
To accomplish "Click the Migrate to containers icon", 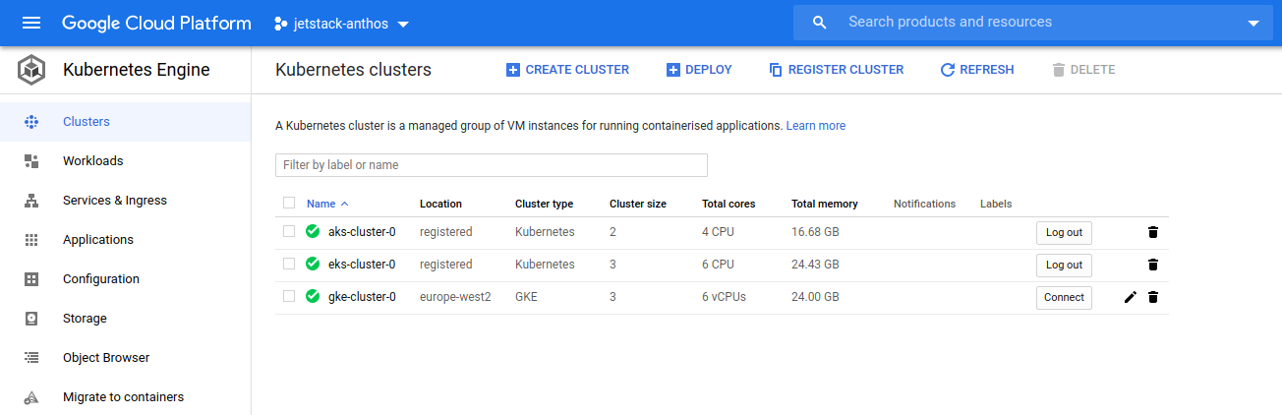I will (31, 397).
